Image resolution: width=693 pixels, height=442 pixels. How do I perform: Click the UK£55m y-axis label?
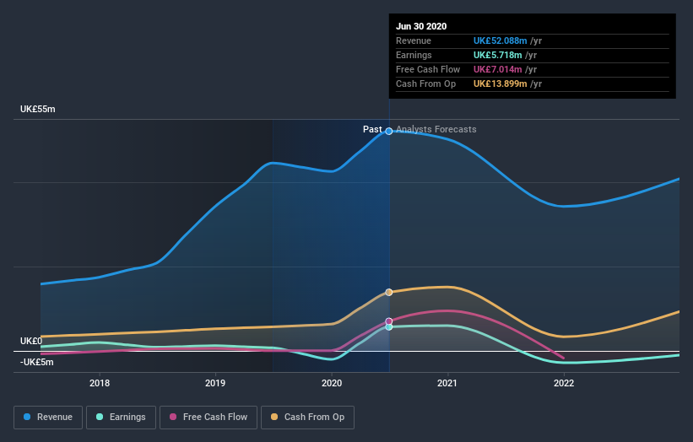click(x=38, y=109)
